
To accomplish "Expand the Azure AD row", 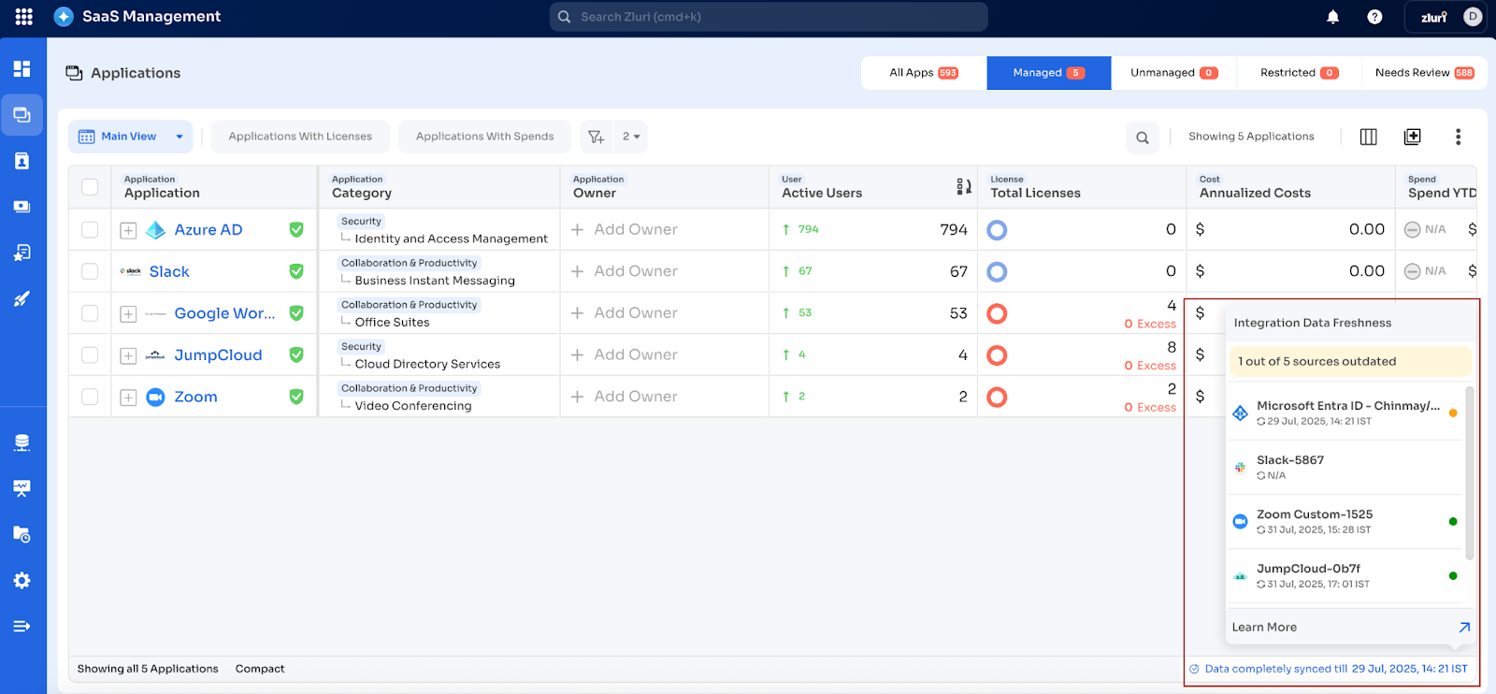I will [x=128, y=231].
